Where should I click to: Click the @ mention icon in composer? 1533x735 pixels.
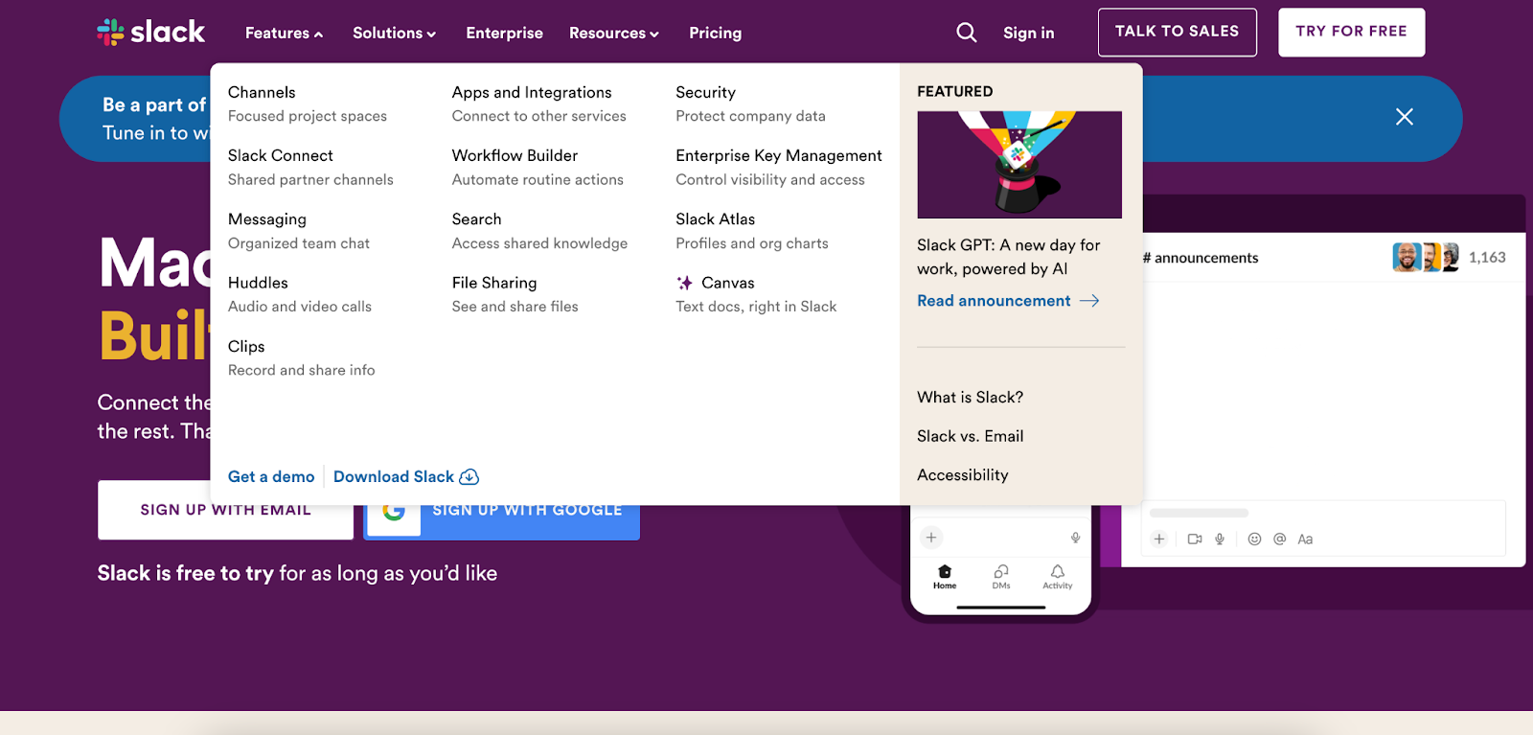click(x=1279, y=540)
